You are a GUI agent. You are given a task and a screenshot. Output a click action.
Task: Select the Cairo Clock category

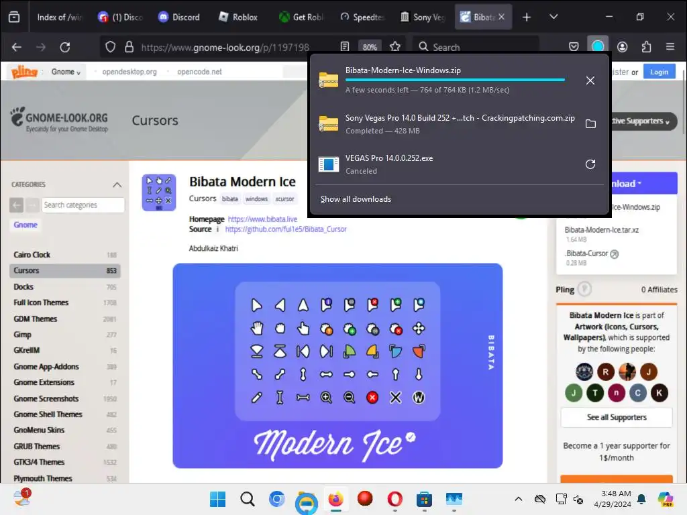point(32,255)
